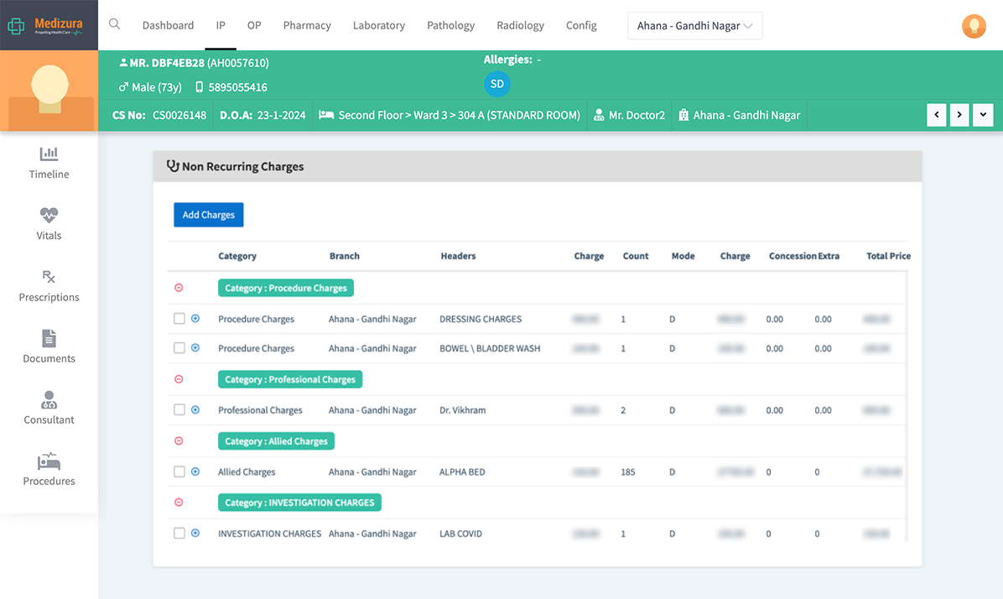This screenshot has width=1003, height=599.
Task: Click the Count column header
Action: [x=636, y=256]
